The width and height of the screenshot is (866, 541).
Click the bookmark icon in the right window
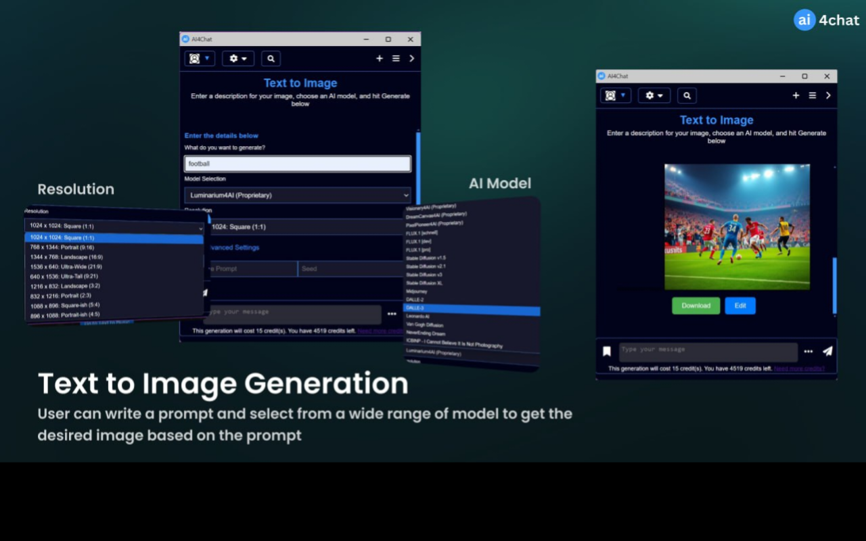pyautogui.click(x=607, y=352)
